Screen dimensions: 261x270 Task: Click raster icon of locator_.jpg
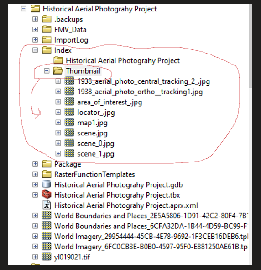[x=69, y=112]
